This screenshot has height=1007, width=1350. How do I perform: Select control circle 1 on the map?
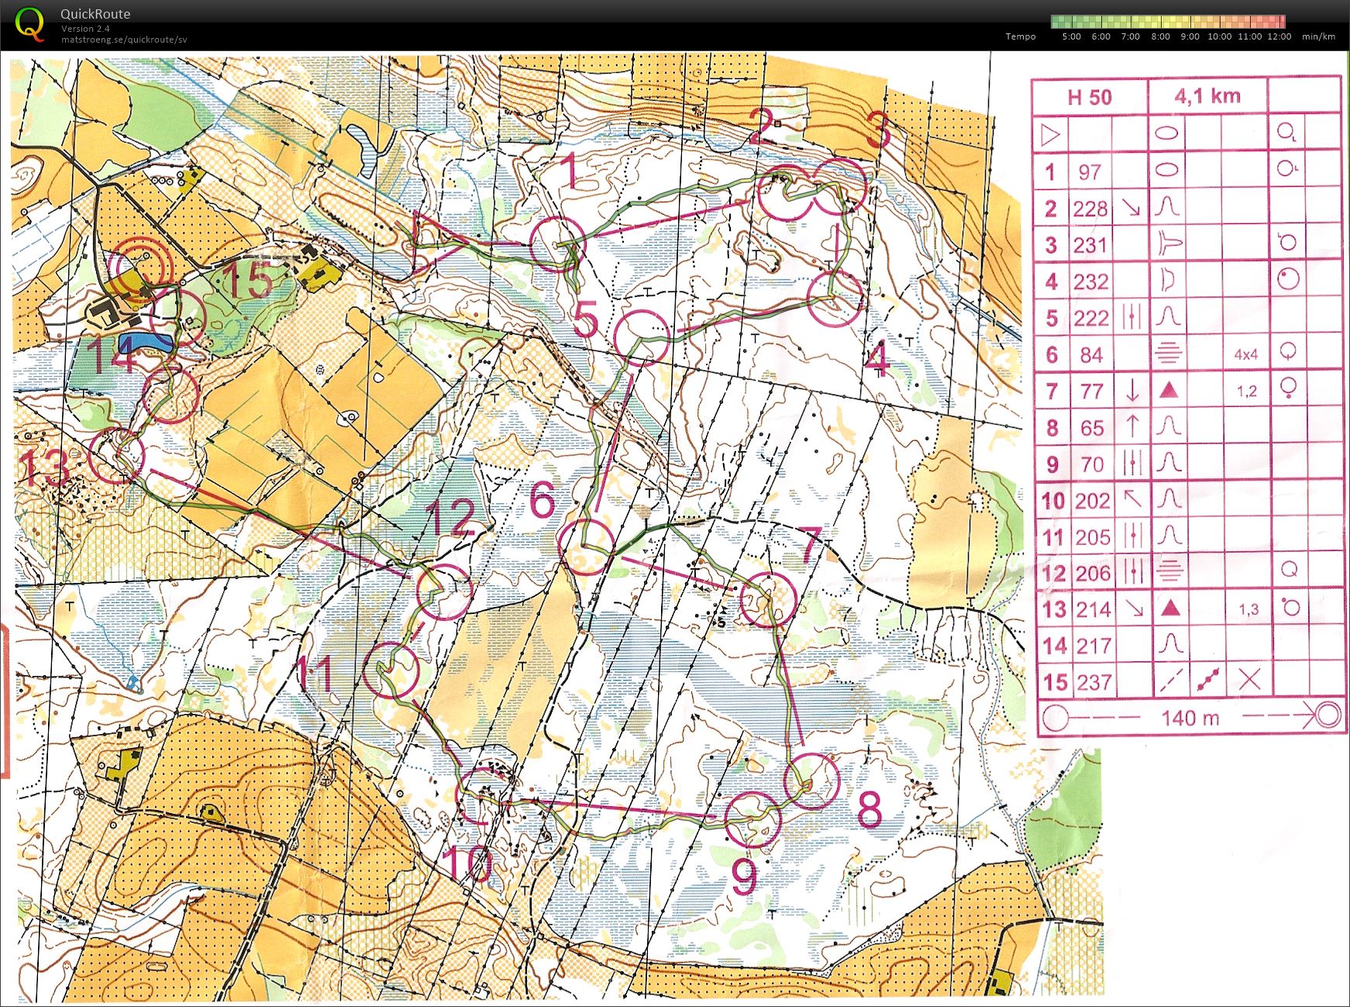557,244
